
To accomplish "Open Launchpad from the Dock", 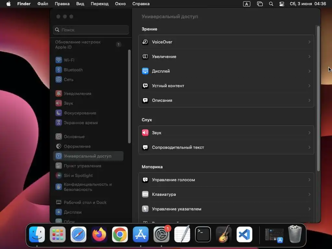I will (58, 234).
